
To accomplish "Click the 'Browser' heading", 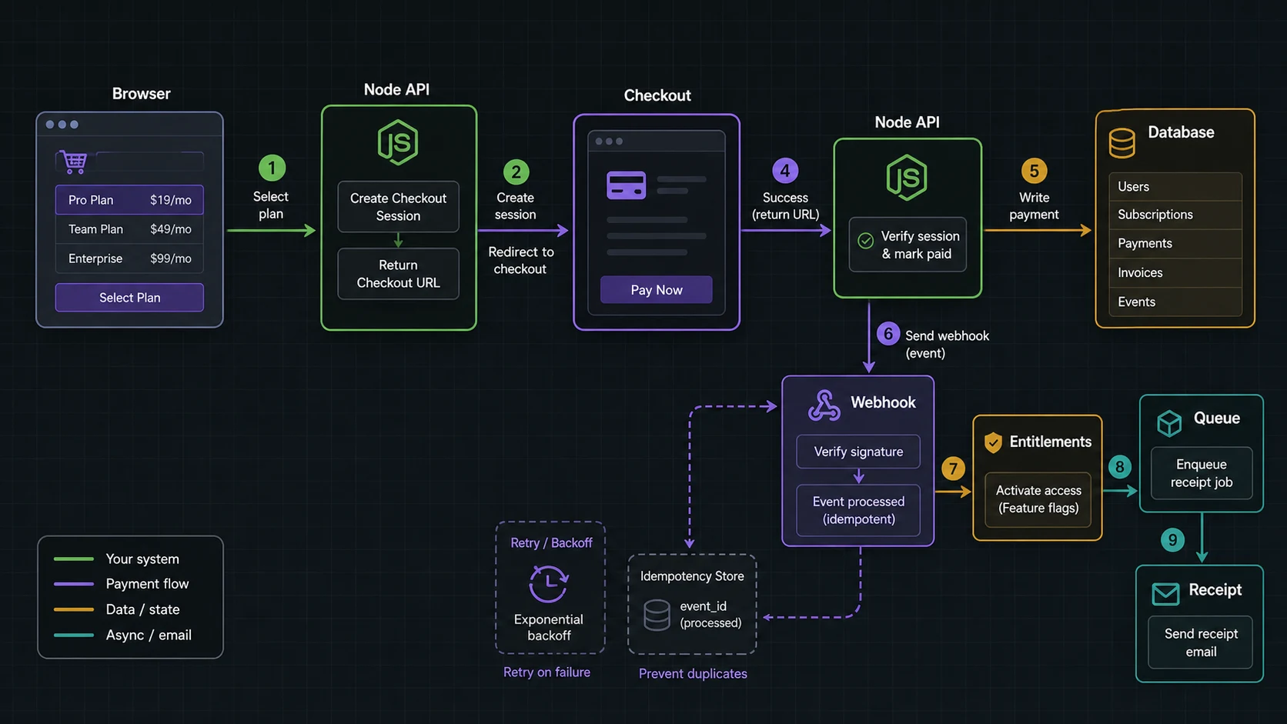I will (x=141, y=93).
